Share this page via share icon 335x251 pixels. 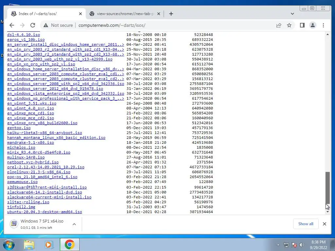279,25
